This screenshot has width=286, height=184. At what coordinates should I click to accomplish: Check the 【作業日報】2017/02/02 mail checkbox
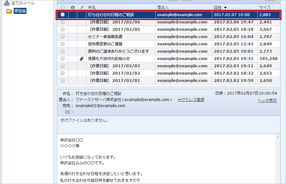click(x=63, y=73)
